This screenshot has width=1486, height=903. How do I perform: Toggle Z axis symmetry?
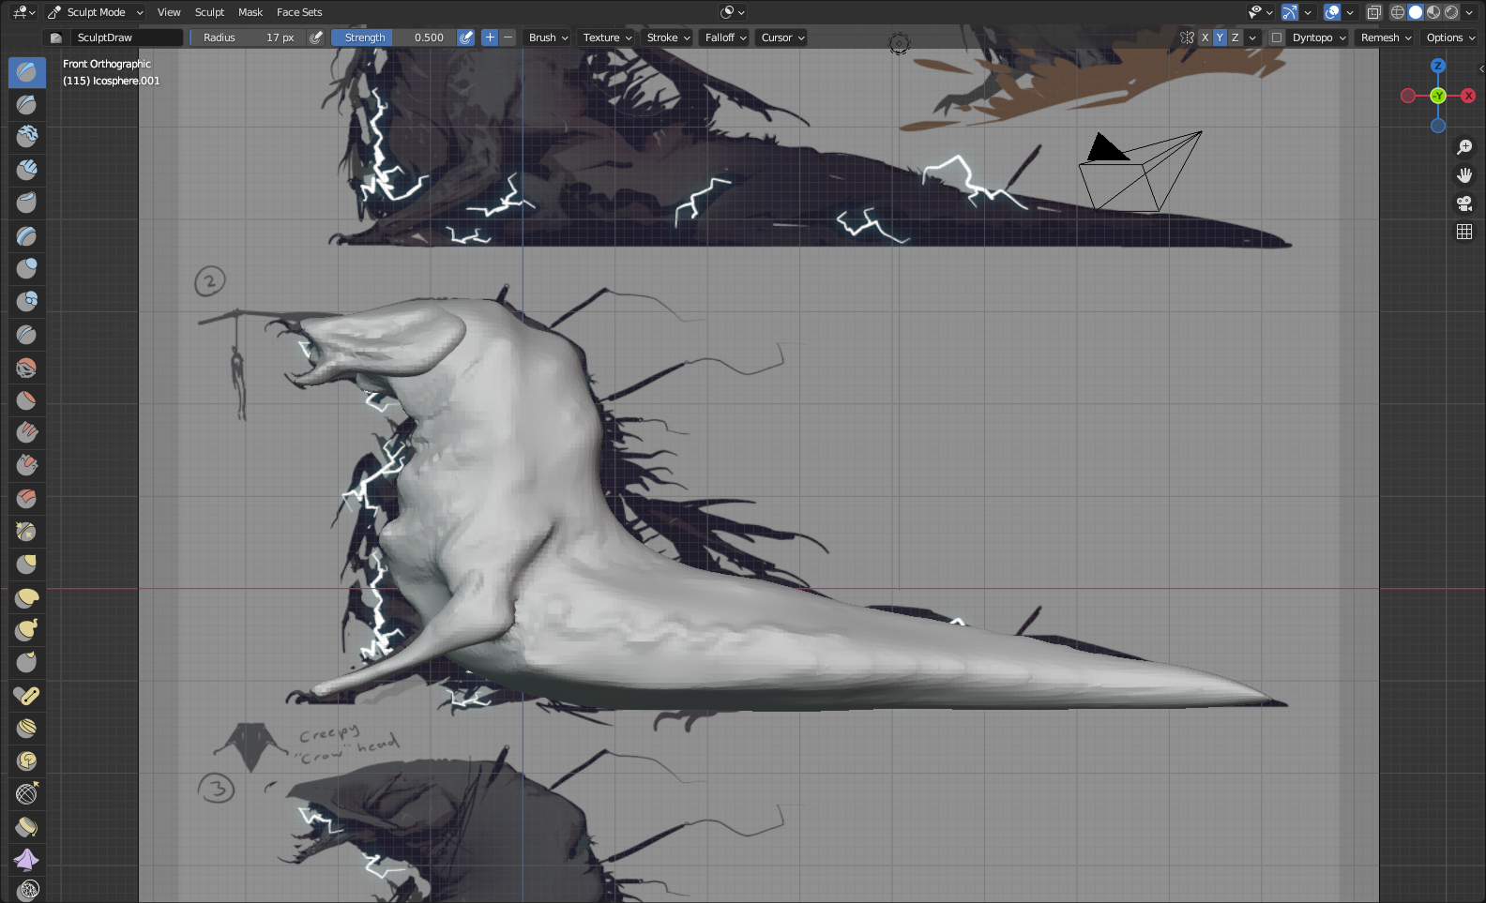point(1235,38)
